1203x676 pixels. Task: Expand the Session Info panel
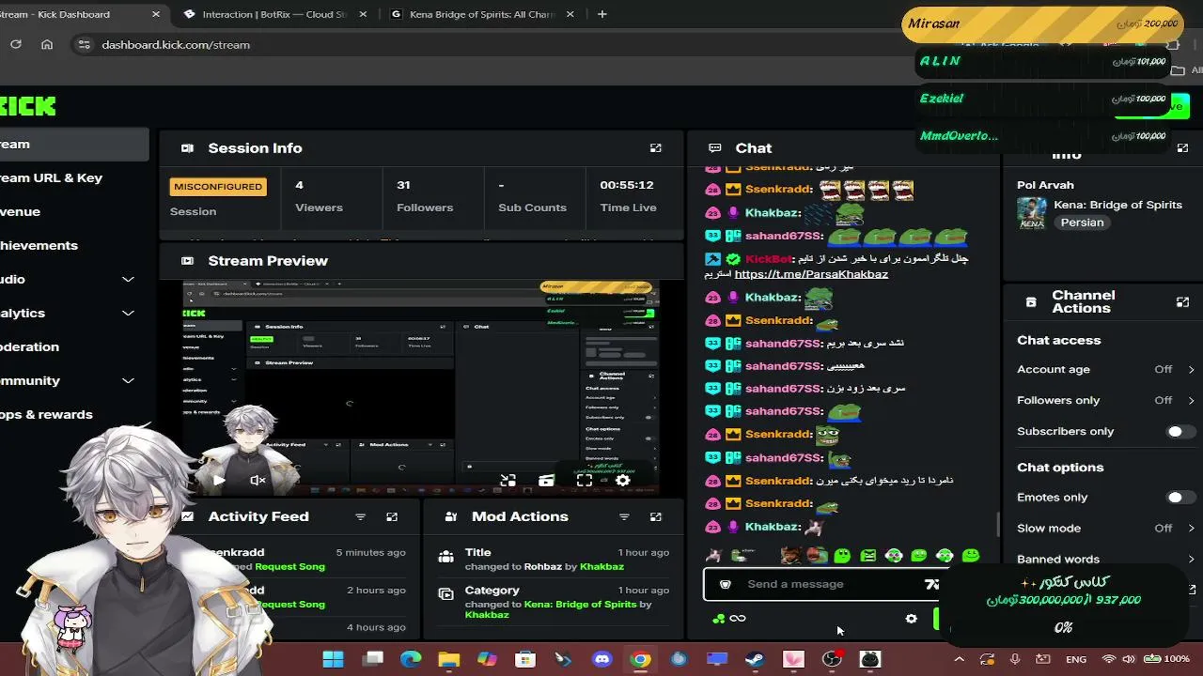click(656, 148)
